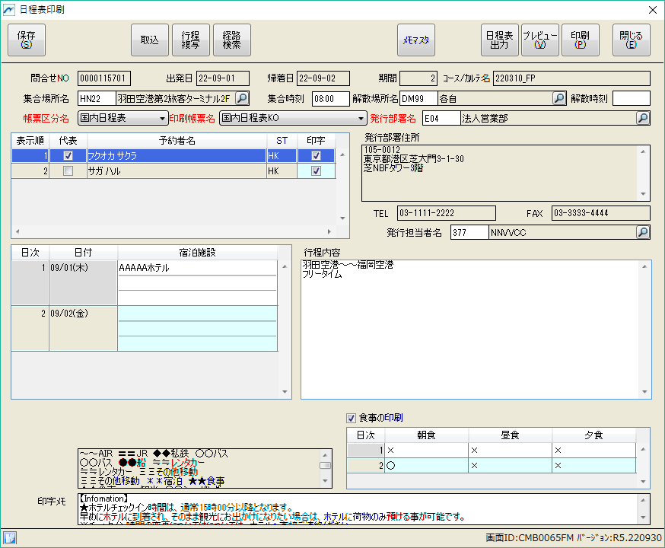
Task: Click scroll down arrow of 発行部署住所 box
Action: 643,194
